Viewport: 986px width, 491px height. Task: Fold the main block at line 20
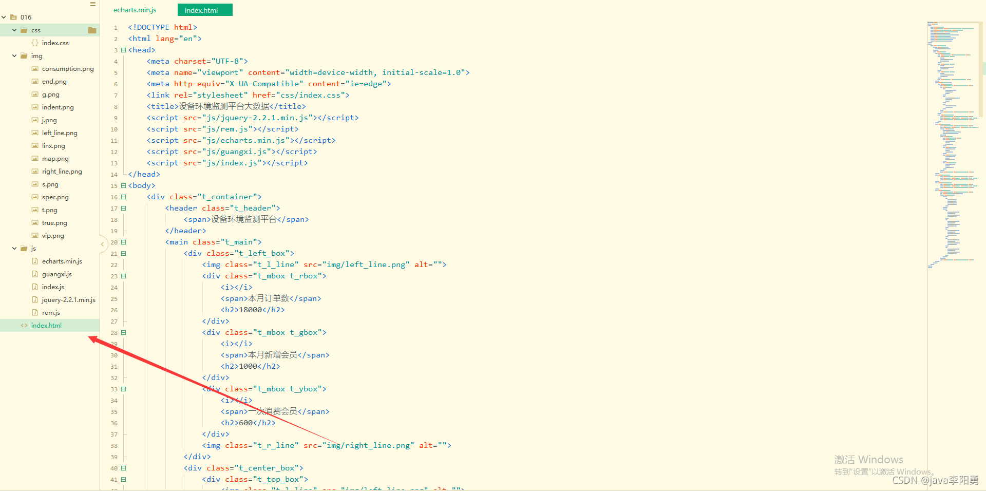point(123,242)
